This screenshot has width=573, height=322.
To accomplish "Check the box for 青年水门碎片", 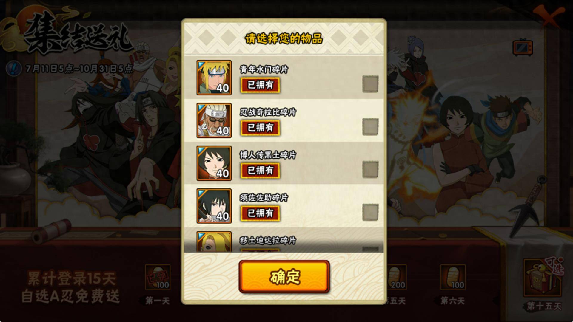I will click(x=370, y=84).
